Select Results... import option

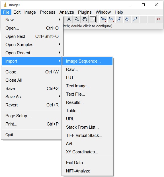pos(87,102)
